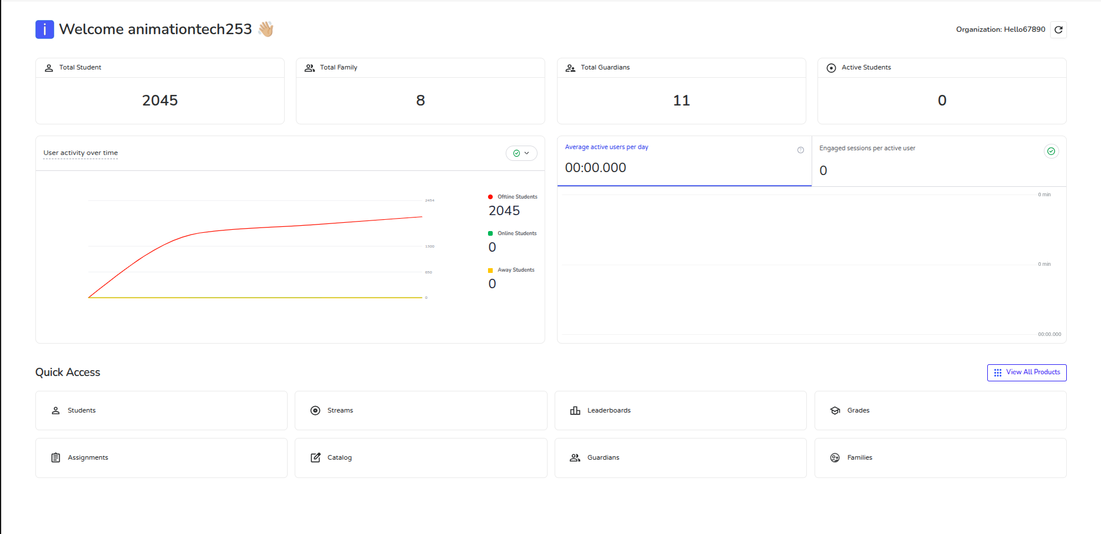Click the Offline Students count 2045
The height and width of the screenshot is (534, 1101).
pos(504,211)
